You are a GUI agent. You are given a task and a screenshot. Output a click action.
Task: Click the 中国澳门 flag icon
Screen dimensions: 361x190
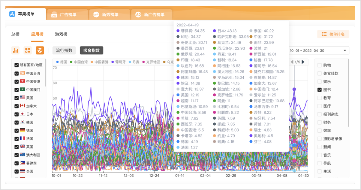[22, 89]
